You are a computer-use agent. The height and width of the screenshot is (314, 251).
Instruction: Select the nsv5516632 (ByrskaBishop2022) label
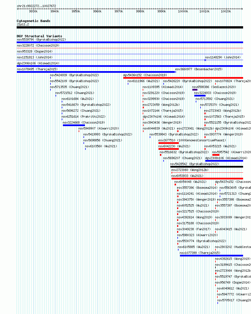[184, 152]
